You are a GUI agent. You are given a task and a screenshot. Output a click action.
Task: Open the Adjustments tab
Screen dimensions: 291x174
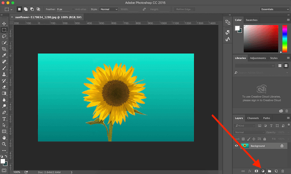[x=258, y=58]
